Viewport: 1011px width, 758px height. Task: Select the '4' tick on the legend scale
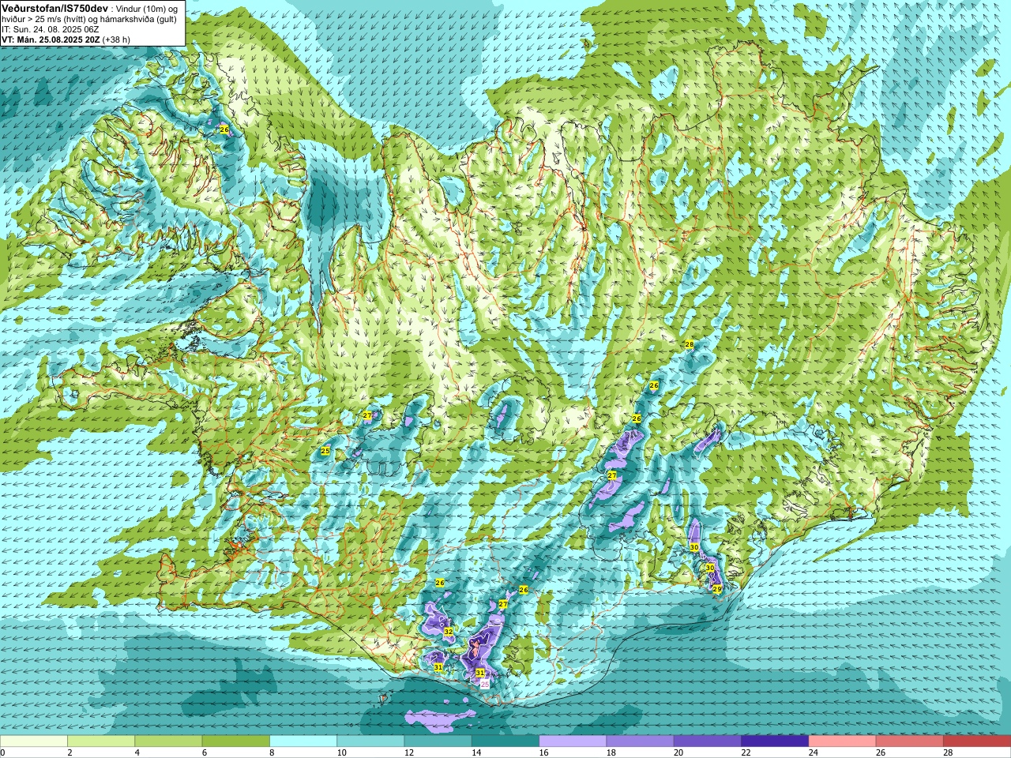click(137, 752)
